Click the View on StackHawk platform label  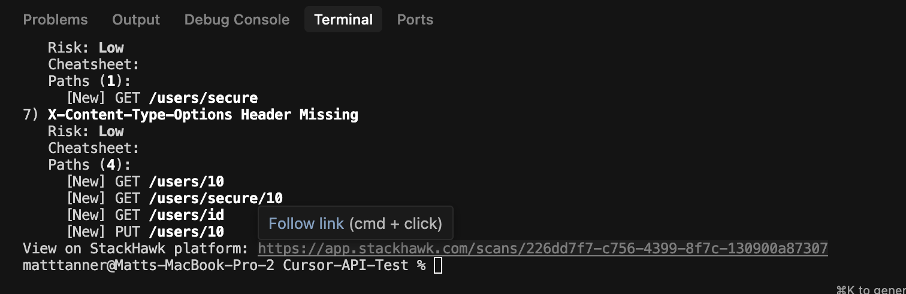(135, 249)
